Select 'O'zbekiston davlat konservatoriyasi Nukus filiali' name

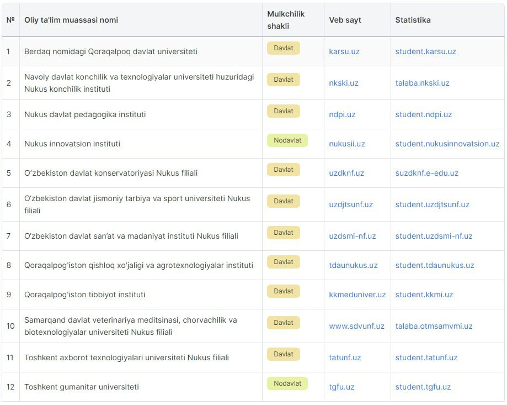click(x=111, y=173)
